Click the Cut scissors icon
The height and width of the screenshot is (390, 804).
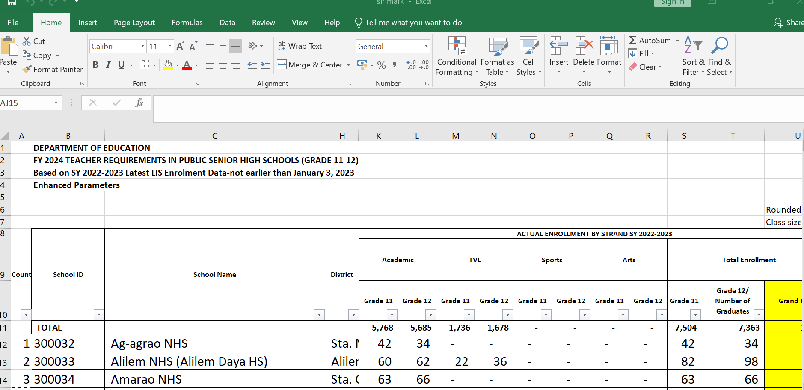pos(27,41)
